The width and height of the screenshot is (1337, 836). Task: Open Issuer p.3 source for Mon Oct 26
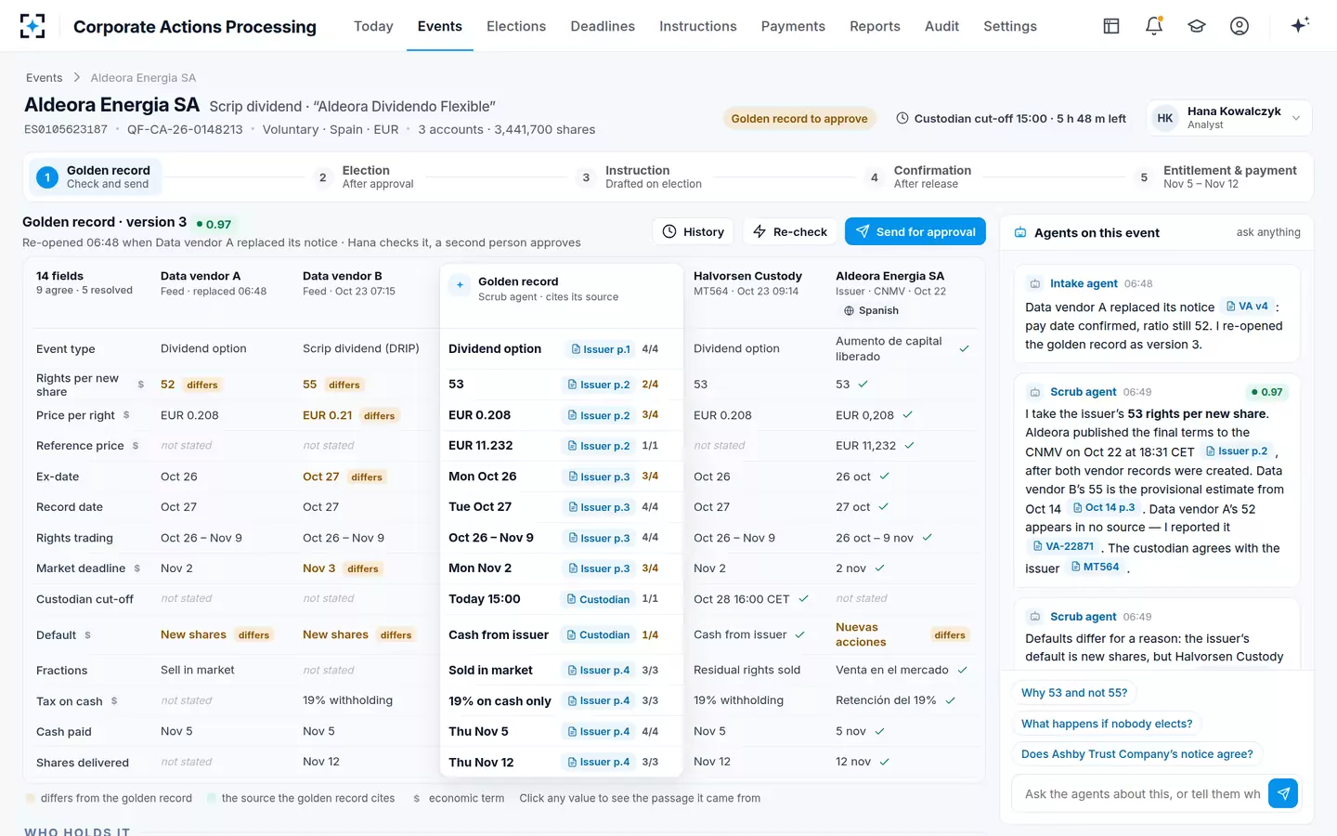coord(599,477)
